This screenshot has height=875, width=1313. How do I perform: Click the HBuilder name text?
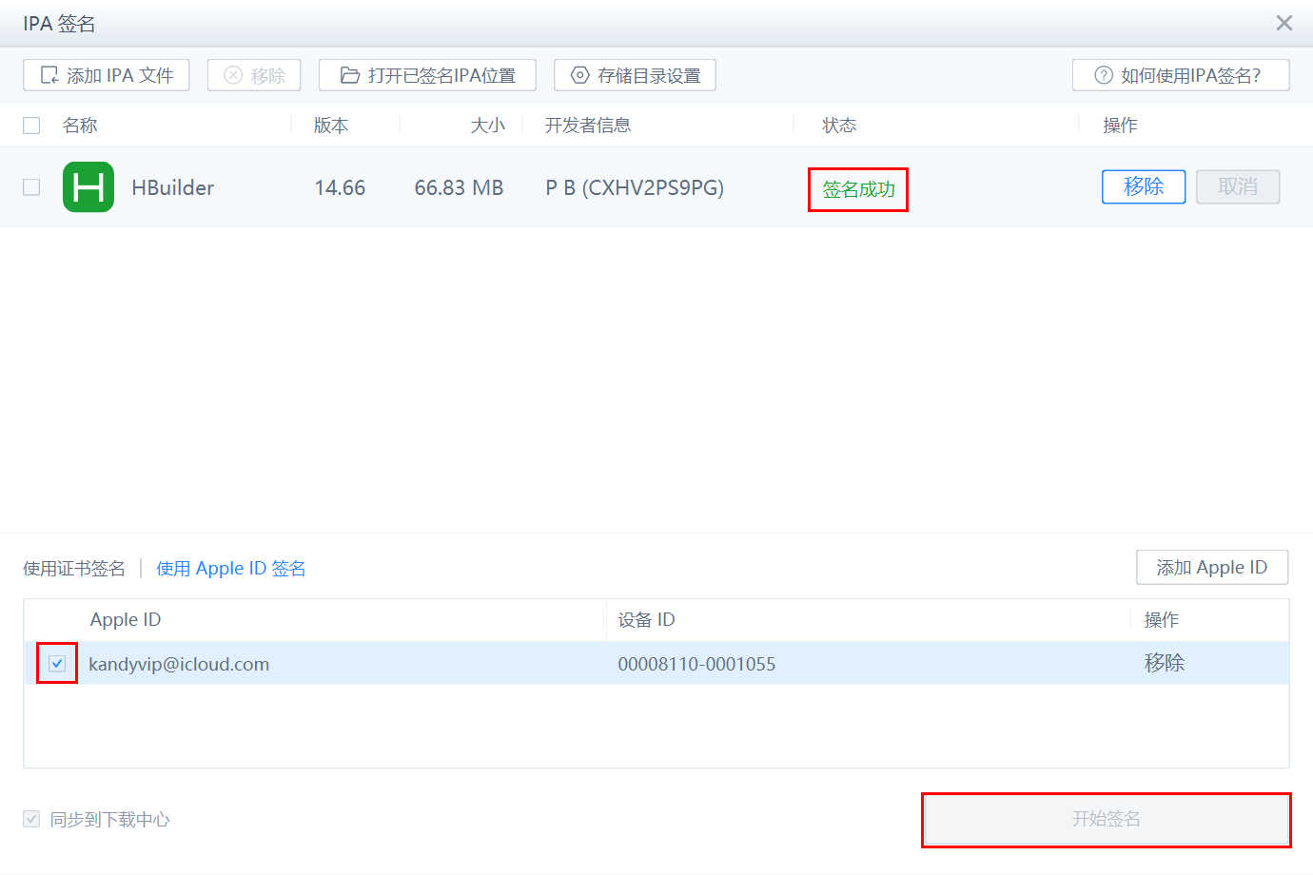point(173,187)
